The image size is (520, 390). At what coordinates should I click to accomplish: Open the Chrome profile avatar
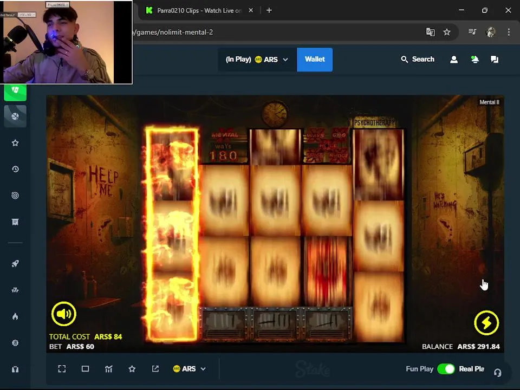(x=490, y=32)
